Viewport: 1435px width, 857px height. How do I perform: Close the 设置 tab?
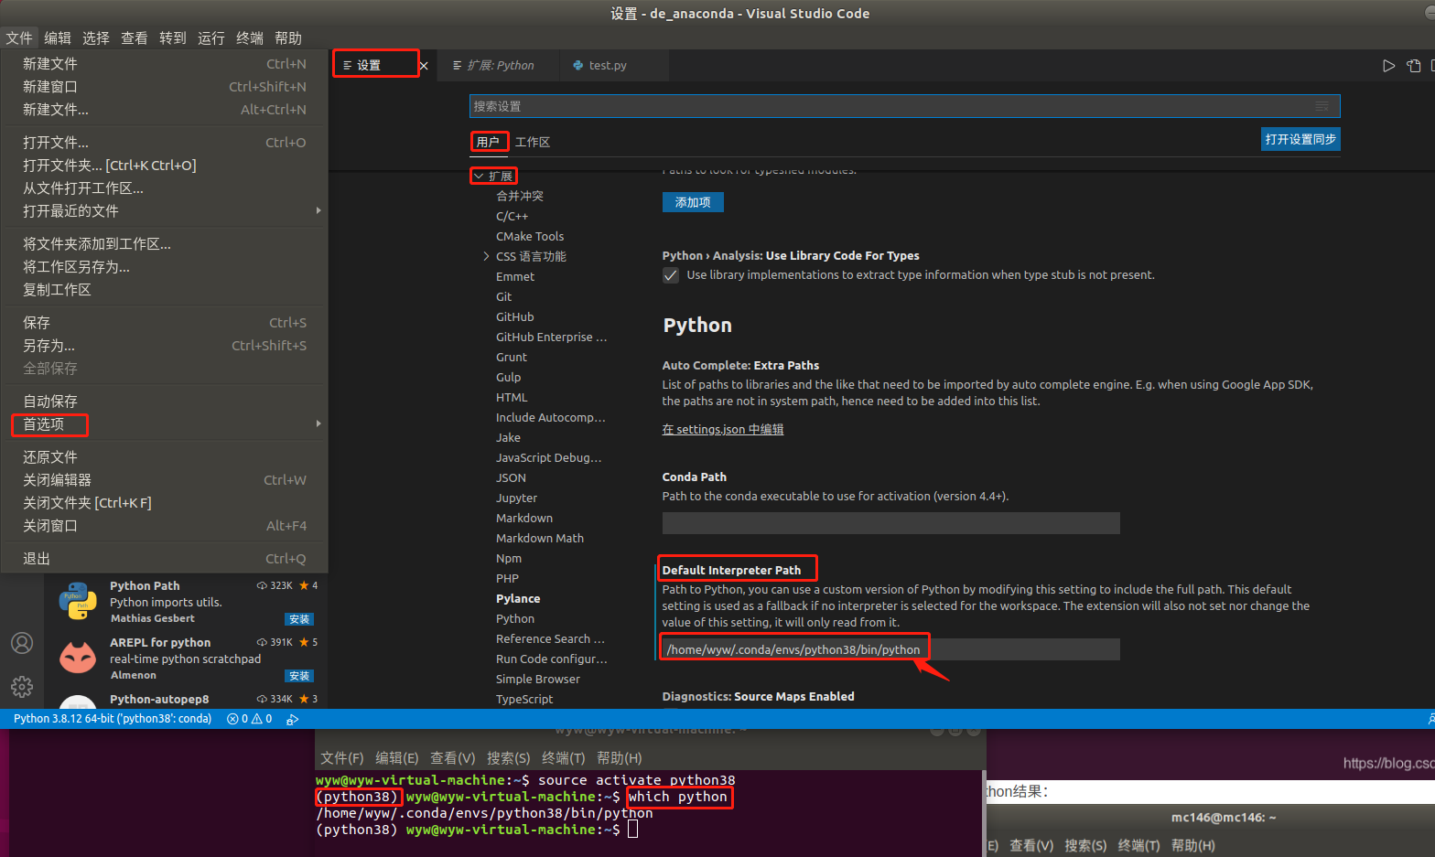[x=424, y=66]
